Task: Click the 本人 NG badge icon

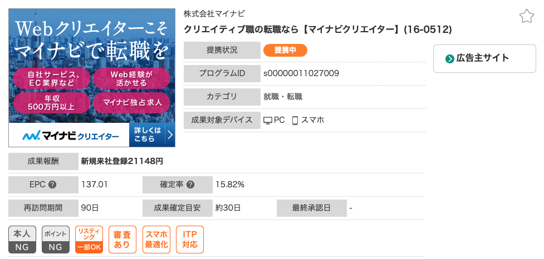Action: tap(22, 240)
